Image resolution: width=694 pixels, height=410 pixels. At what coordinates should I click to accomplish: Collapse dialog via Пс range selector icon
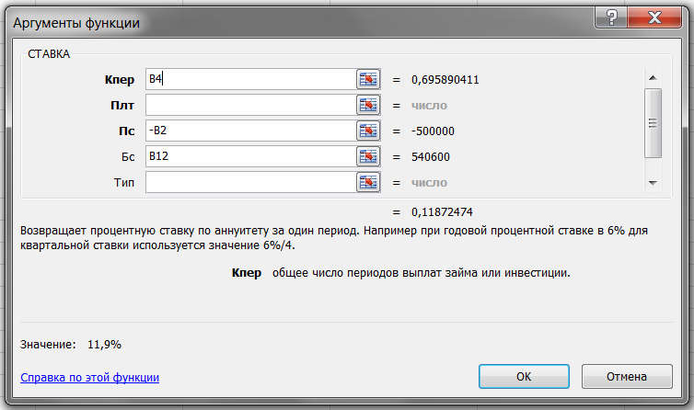coord(368,131)
